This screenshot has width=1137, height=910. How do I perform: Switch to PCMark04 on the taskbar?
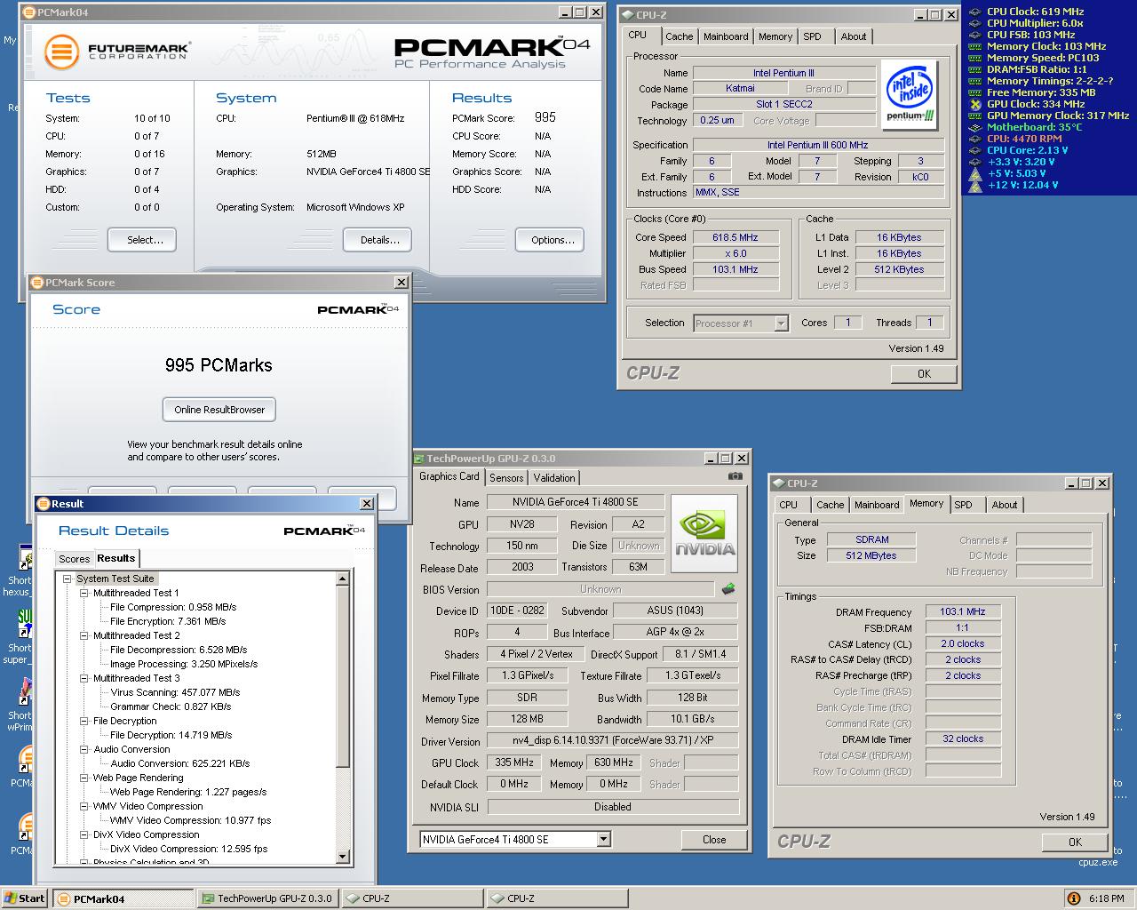[x=123, y=898]
